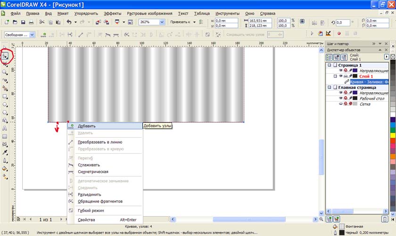Select the Text tool in toolbox
The image size is (396, 236).
[x=5, y=128]
